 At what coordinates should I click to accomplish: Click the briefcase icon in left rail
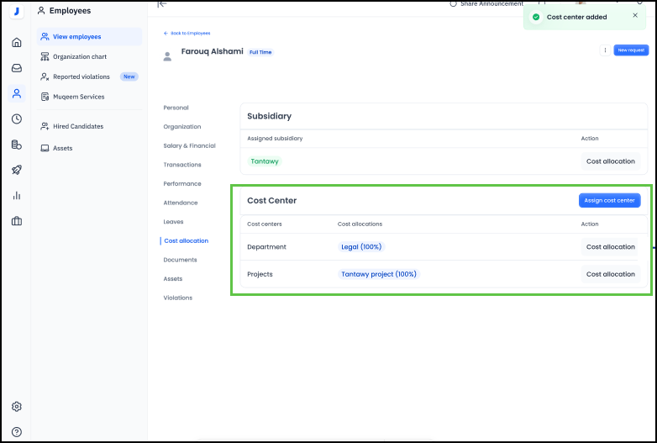point(17,221)
